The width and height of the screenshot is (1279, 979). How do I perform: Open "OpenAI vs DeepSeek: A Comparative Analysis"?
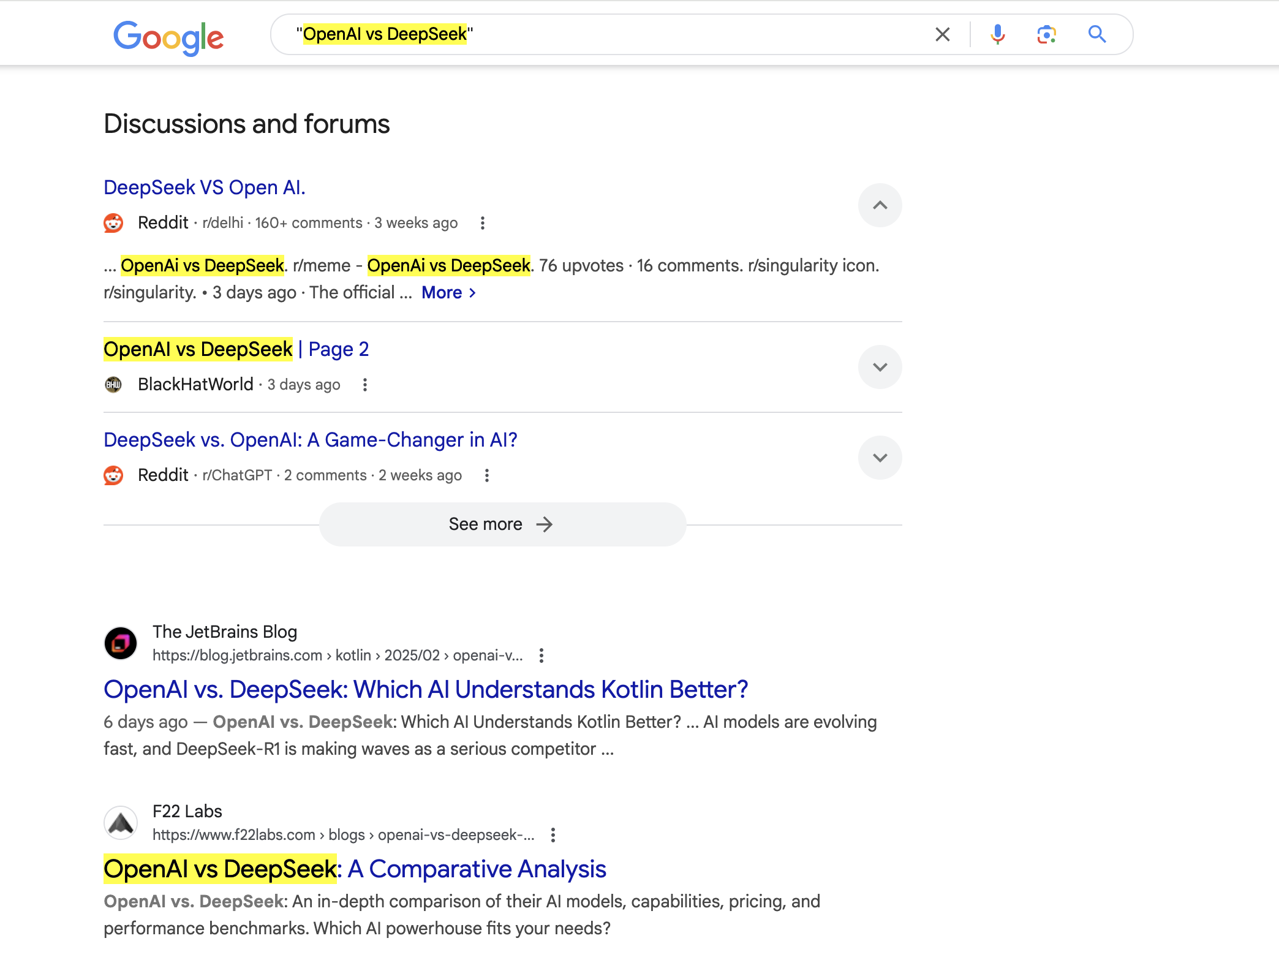(x=355, y=869)
